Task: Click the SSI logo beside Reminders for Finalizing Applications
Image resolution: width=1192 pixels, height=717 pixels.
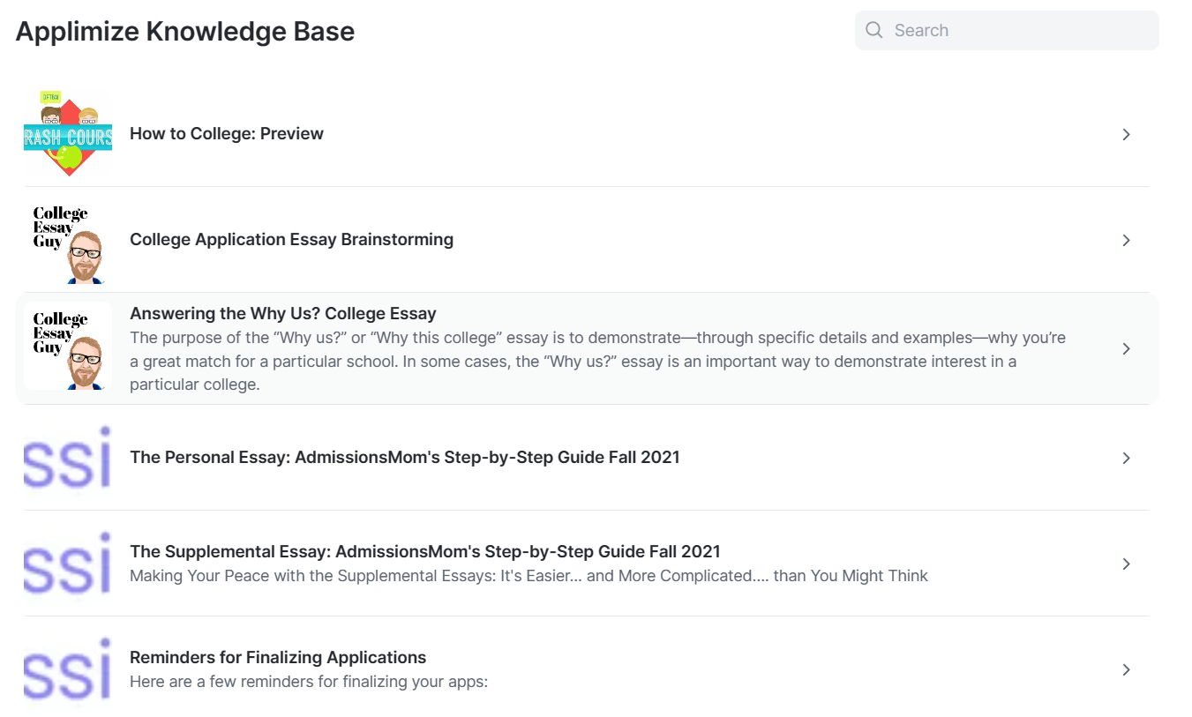Action: coord(68,669)
